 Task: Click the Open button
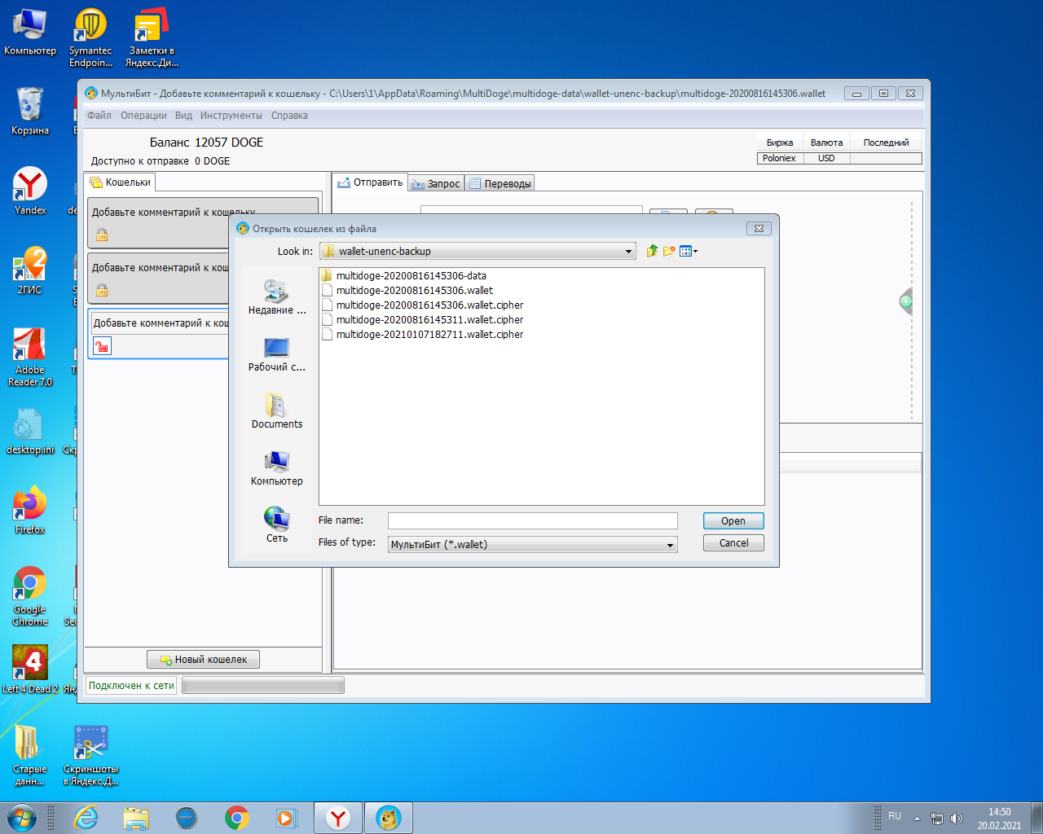point(733,521)
